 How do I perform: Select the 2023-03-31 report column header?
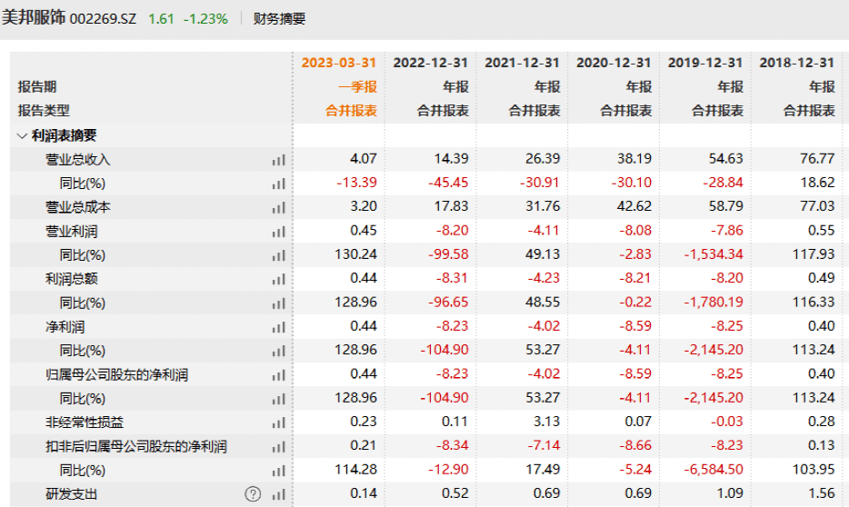(x=339, y=63)
